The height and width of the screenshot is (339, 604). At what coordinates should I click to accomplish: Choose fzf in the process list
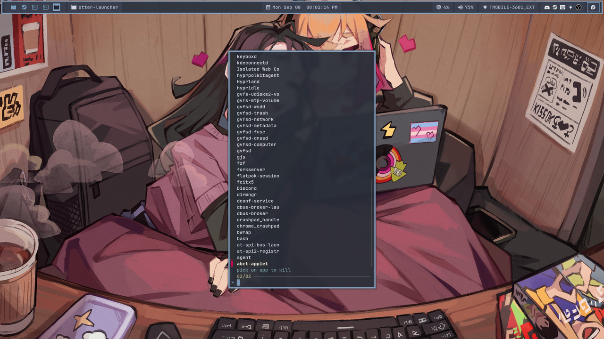tap(241, 163)
